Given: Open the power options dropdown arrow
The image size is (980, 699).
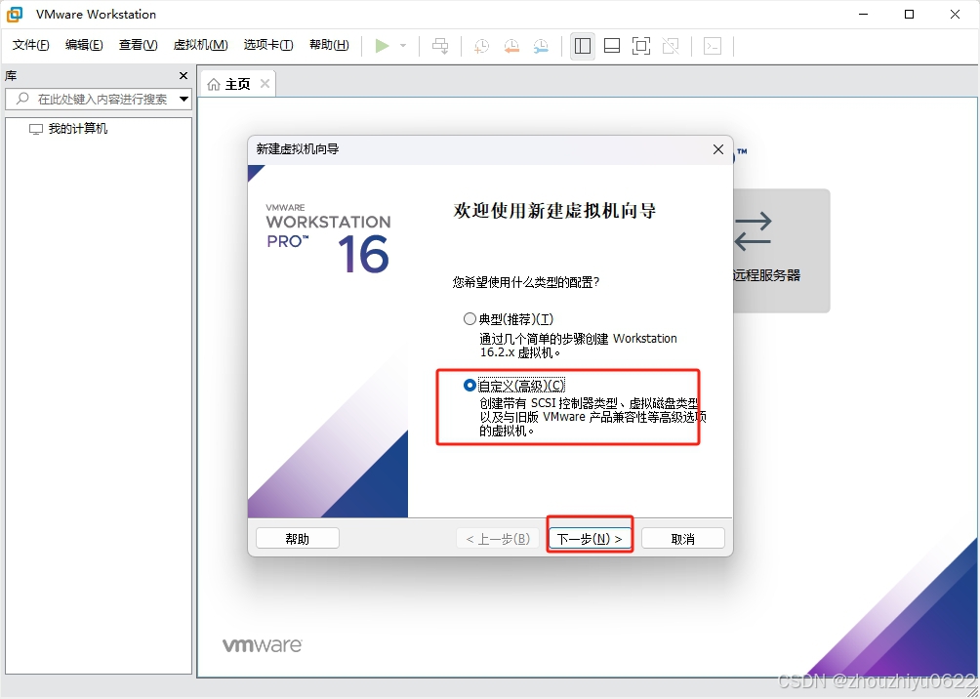Looking at the screenshot, I should (403, 46).
